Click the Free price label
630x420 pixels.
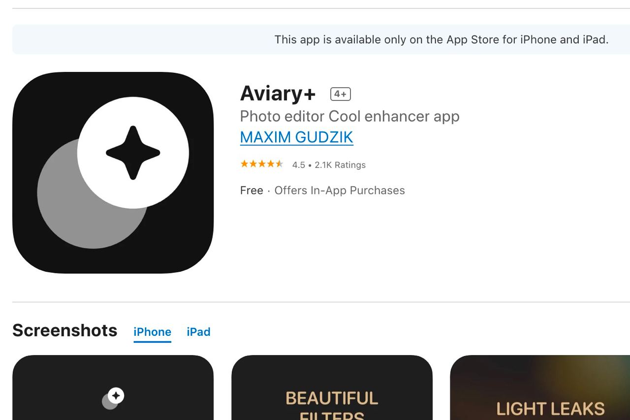[x=252, y=191]
